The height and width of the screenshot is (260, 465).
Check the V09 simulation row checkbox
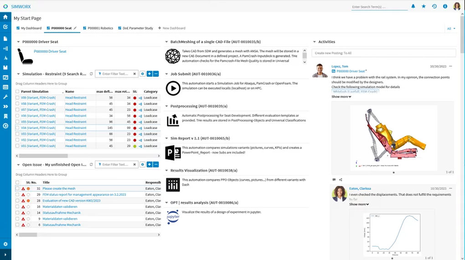[17, 97]
